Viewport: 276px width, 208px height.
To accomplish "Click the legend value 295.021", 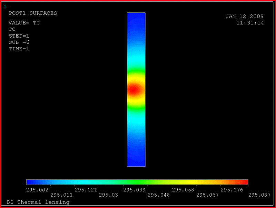I will pyautogui.click(x=86, y=190).
